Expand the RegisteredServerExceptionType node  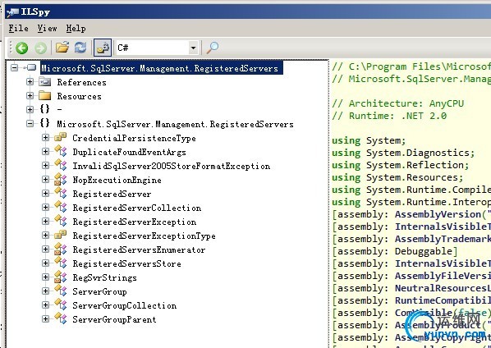pyautogui.click(x=46, y=235)
